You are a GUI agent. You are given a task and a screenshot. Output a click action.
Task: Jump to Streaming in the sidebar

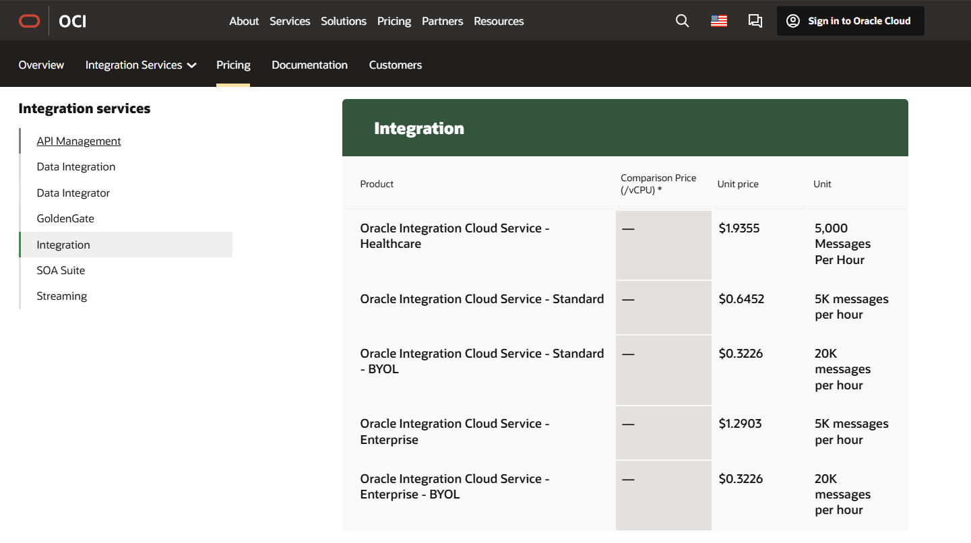pyautogui.click(x=62, y=296)
